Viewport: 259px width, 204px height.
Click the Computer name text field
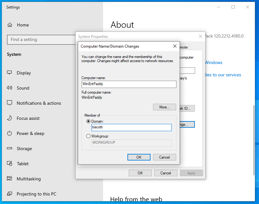[x=129, y=84]
